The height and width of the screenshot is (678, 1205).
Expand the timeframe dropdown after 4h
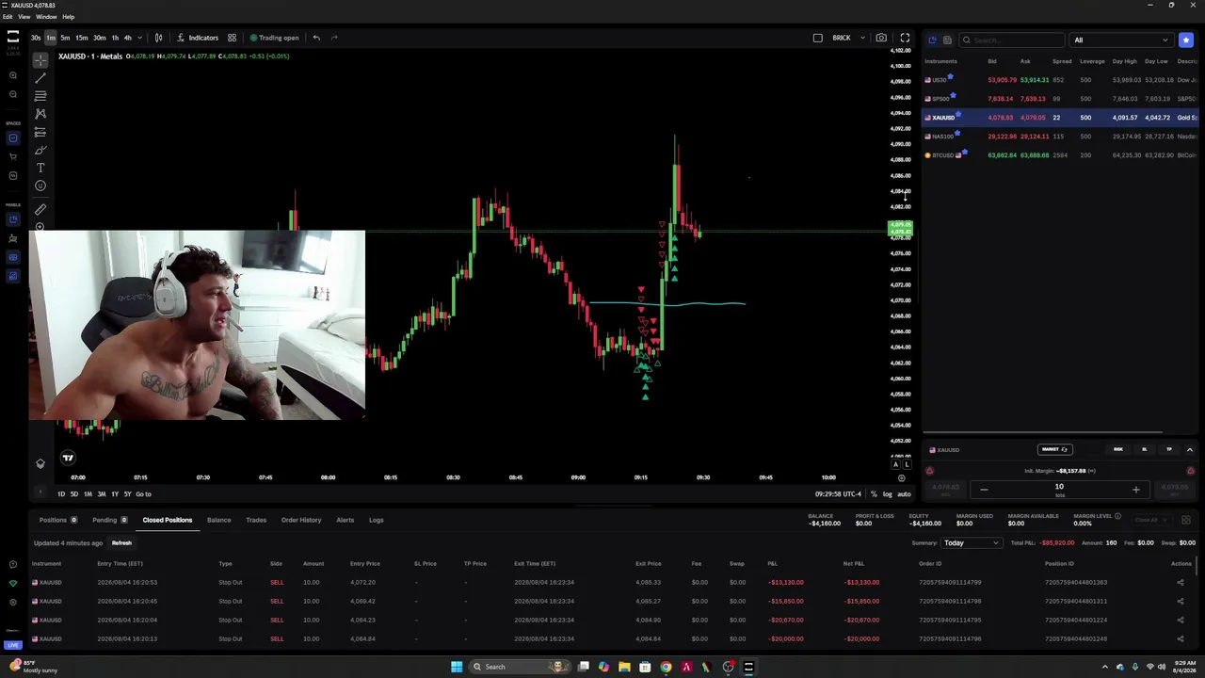(x=139, y=38)
